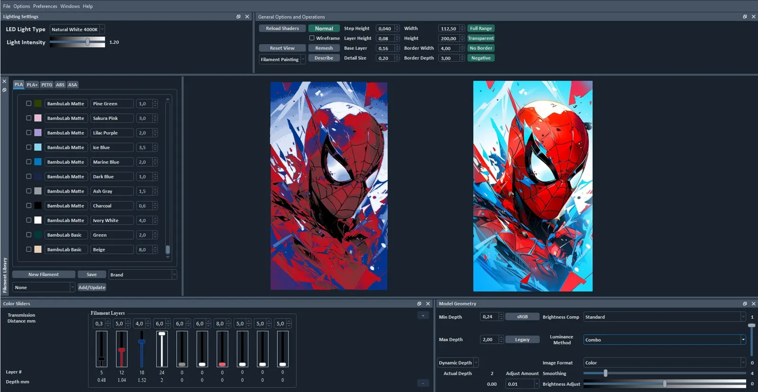758x392 pixels.
Task: Open the LED Light Type dropdown
Action: point(77,29)
